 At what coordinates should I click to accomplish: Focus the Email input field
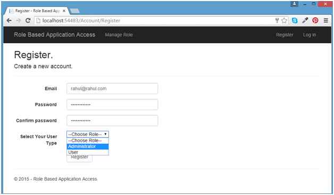tap(112, 89)
